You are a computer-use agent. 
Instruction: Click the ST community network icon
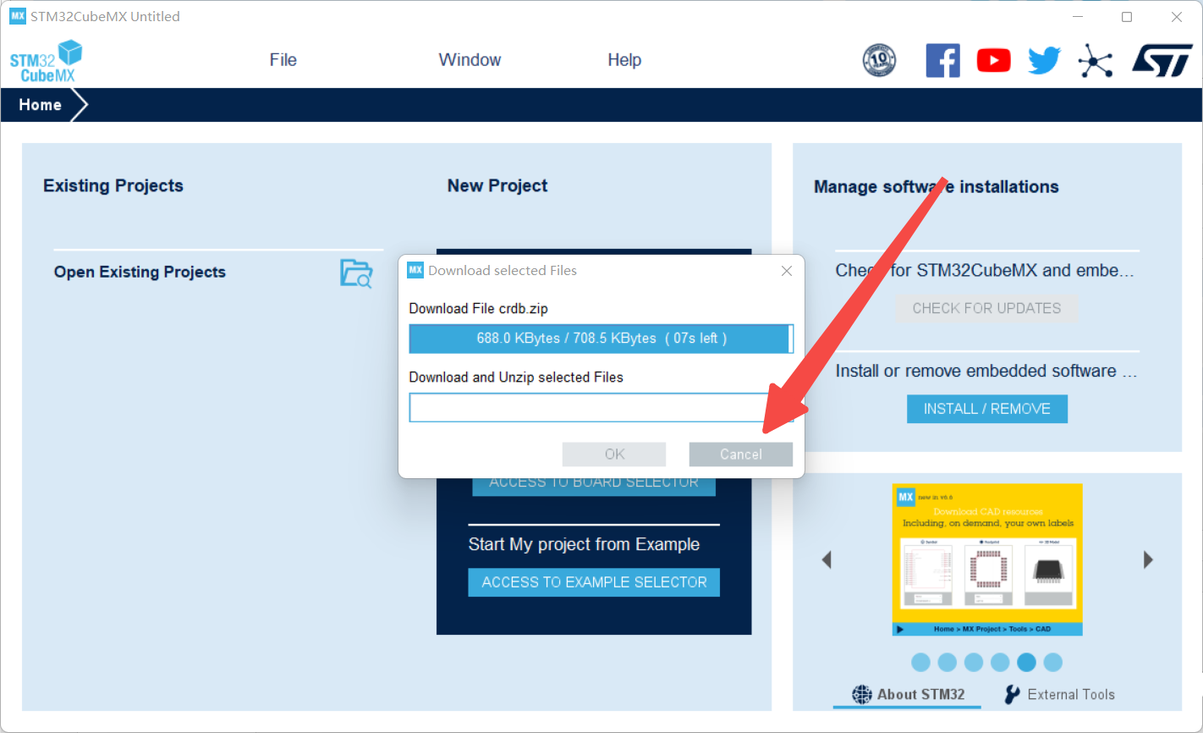[1096, 60]
